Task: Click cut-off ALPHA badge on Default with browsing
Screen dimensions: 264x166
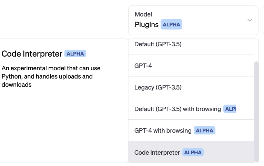Action: click(230, 109)
